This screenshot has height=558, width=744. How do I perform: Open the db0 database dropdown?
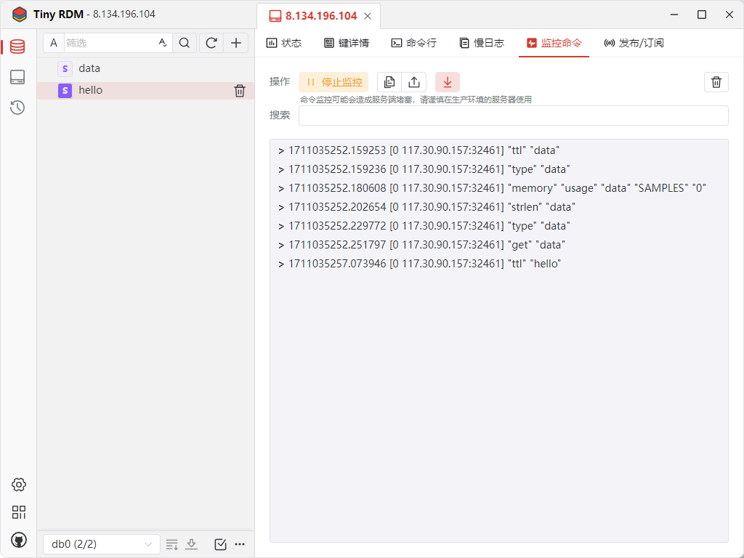click(101, 543)
